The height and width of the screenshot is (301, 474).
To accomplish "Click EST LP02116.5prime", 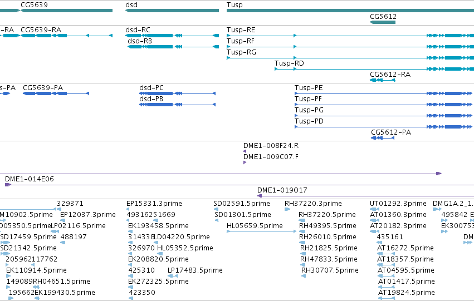I will pos(79,226).
